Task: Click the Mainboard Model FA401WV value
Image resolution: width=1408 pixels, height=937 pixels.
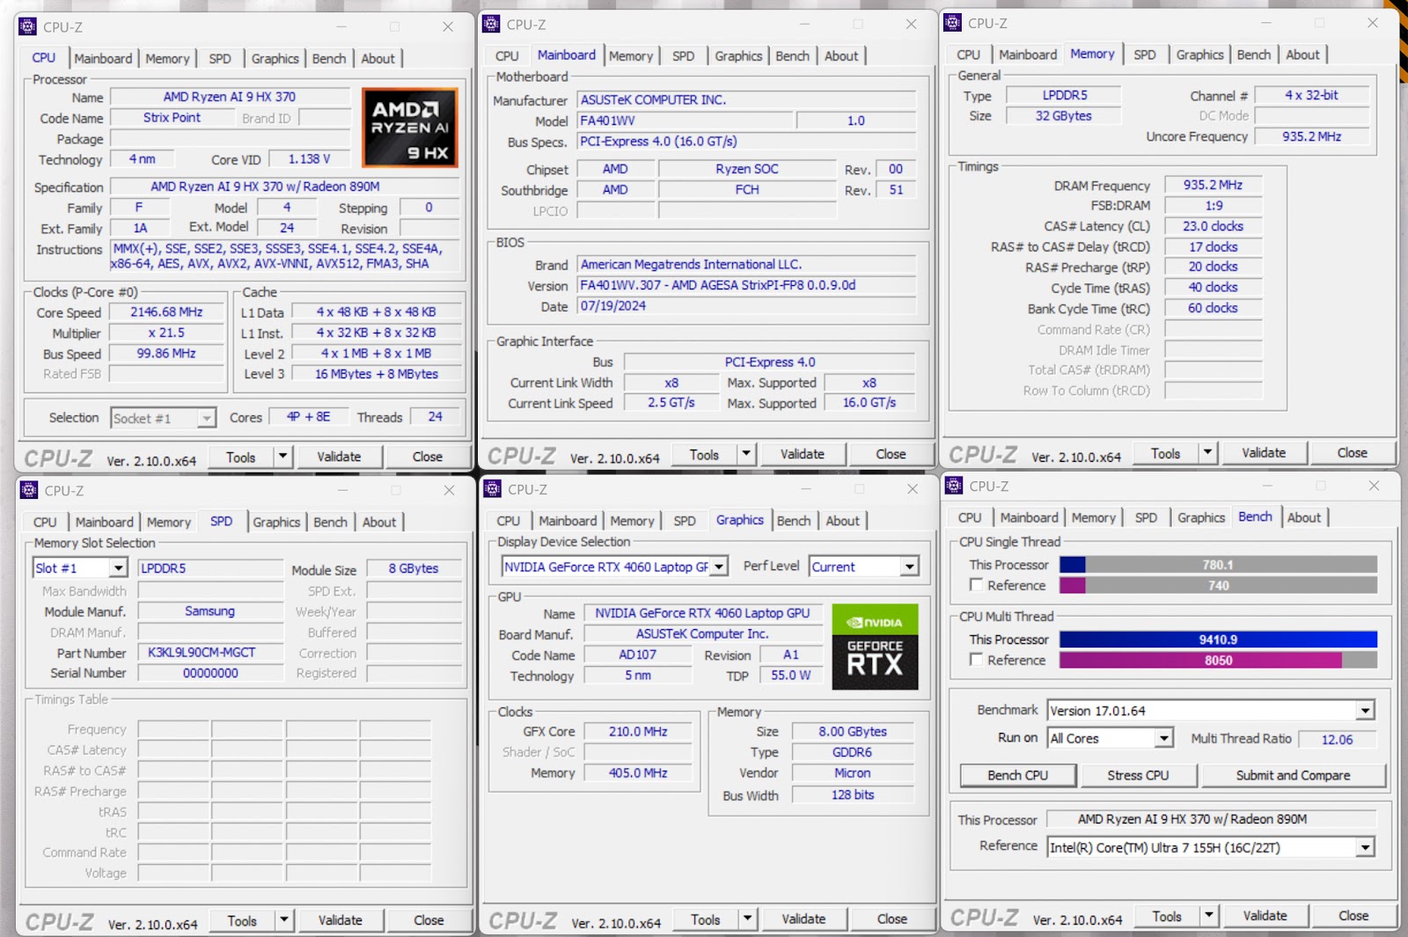Action: (x=685, y=121)
